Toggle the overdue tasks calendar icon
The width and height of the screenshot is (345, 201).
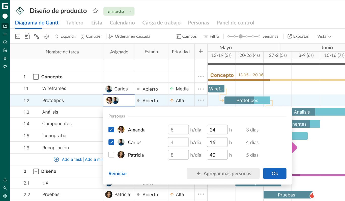[27, 36]
